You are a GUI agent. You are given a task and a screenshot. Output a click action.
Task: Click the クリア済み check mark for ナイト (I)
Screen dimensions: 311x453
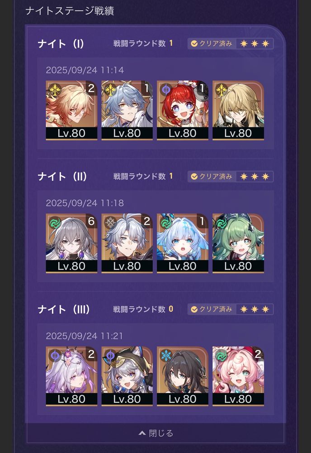coord(194,43)
